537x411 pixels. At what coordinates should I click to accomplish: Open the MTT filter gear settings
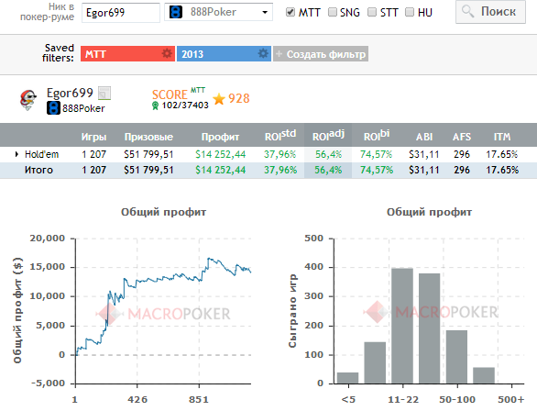[x=167, y=54]
